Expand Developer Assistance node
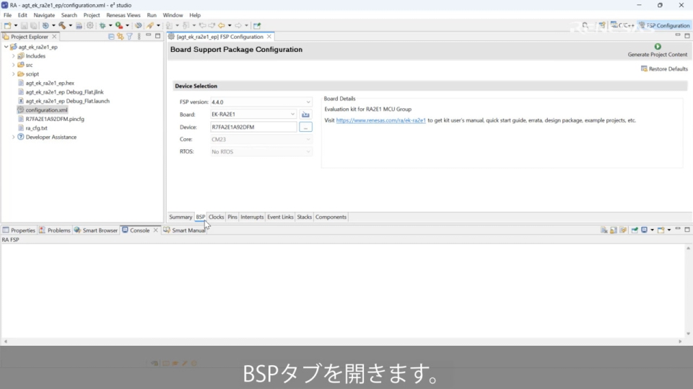 coord(13,137)
